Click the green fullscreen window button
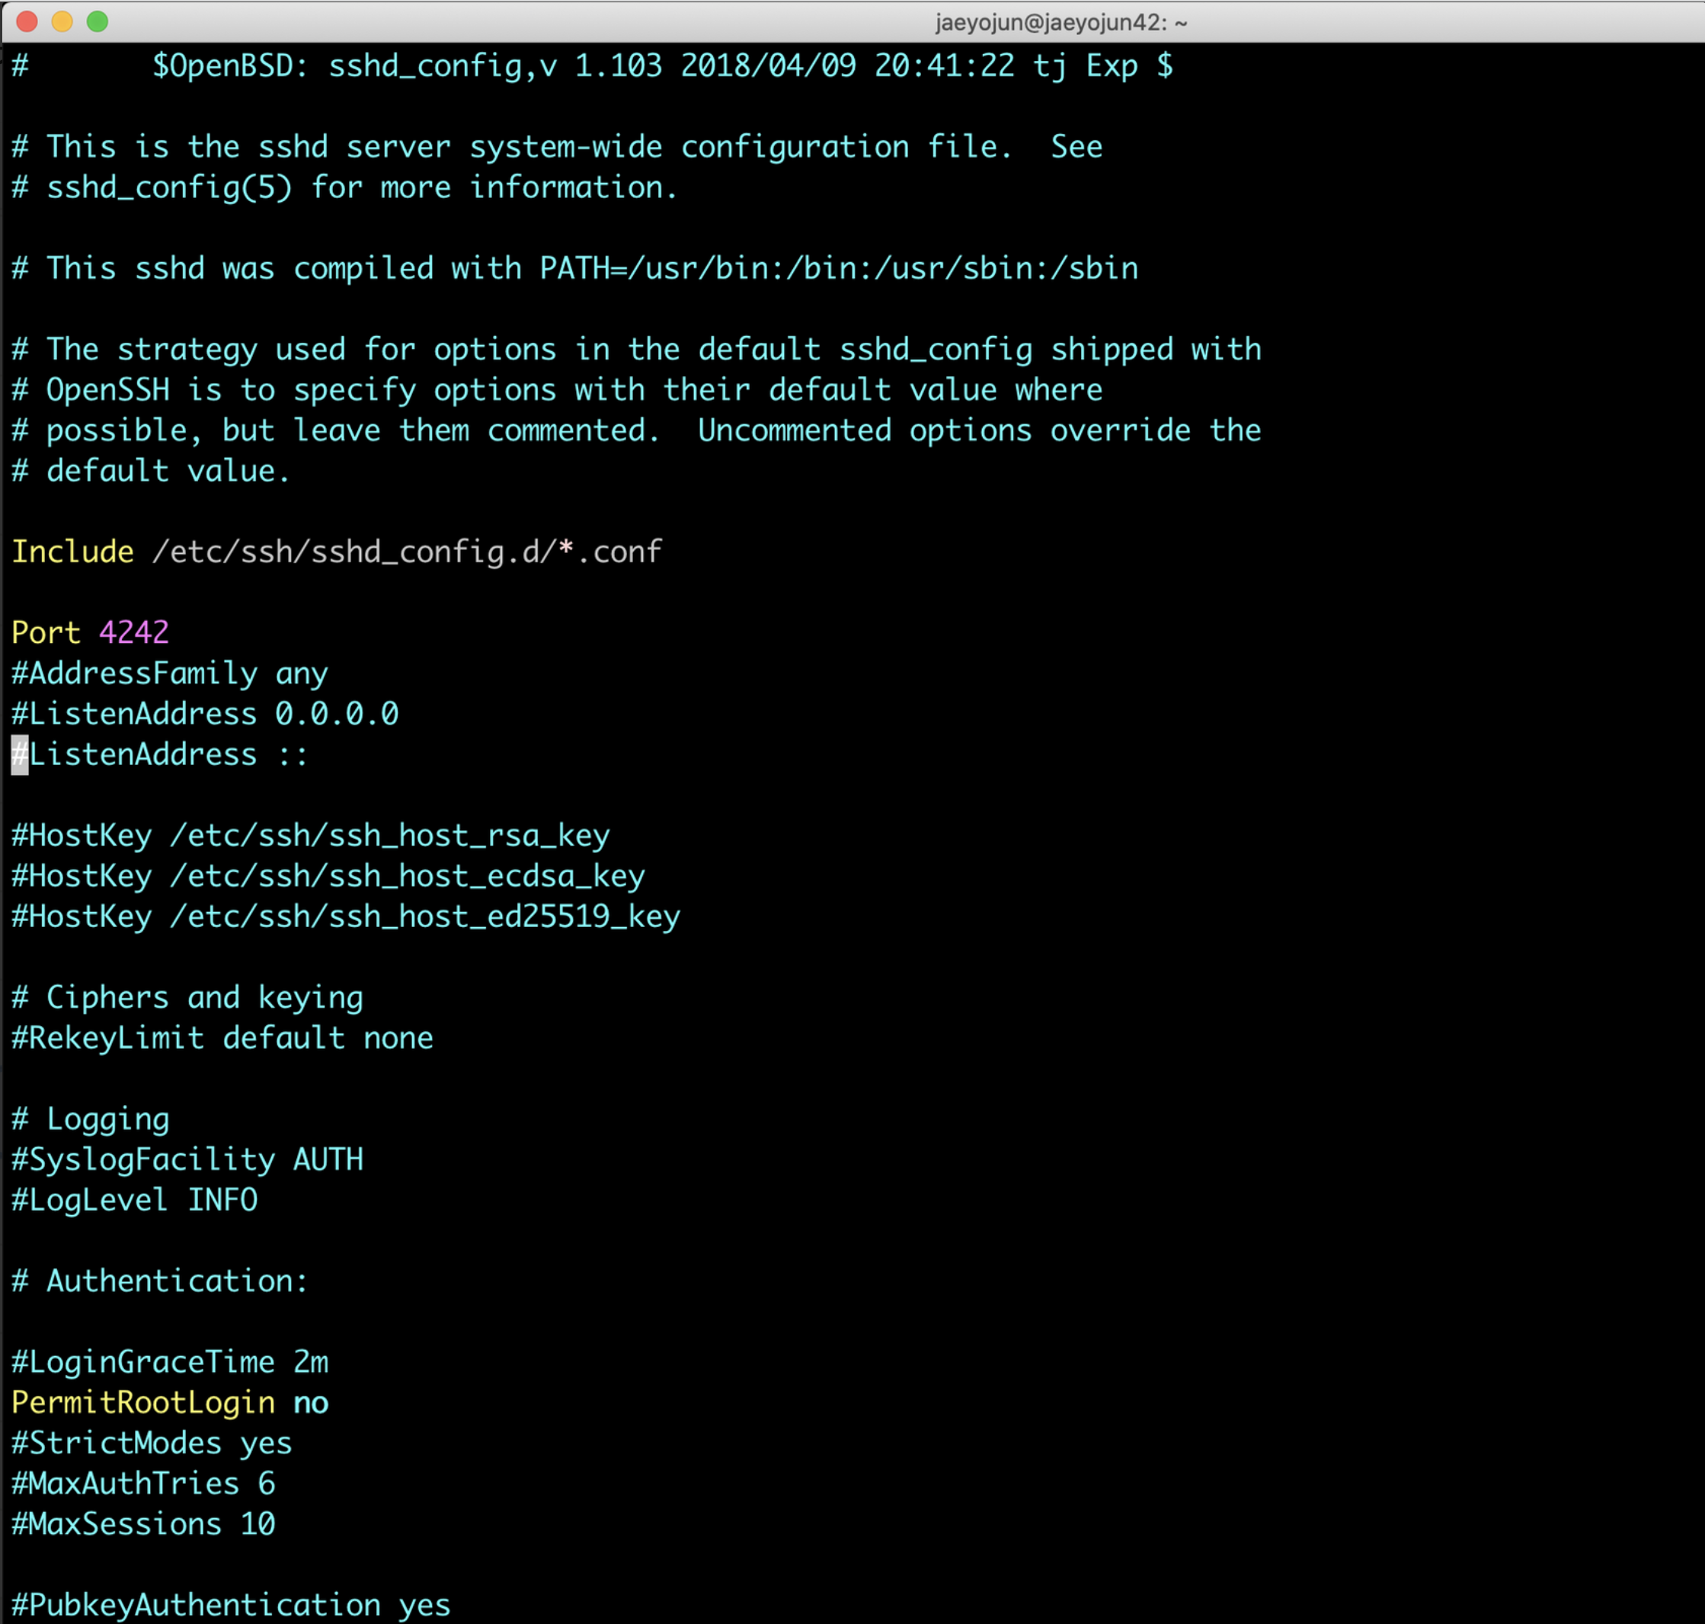The image size is (1705, 1624). pyautogui.click(x=98, y=21)
